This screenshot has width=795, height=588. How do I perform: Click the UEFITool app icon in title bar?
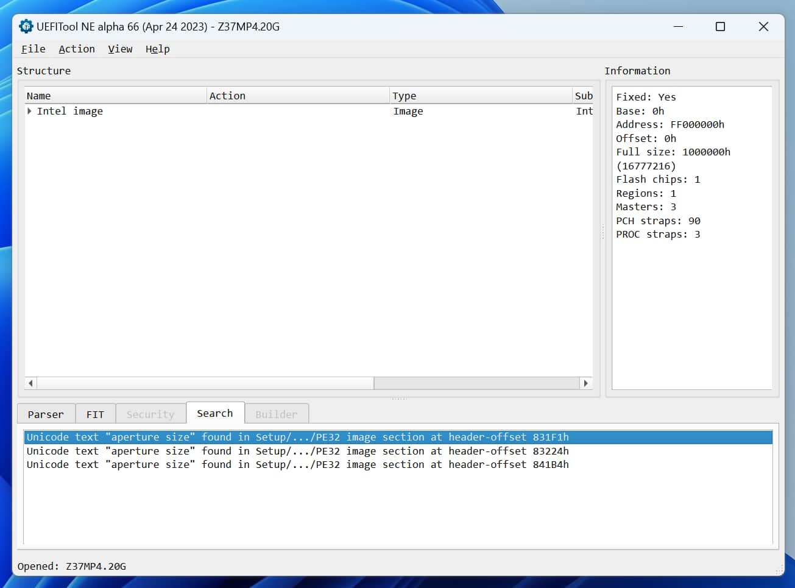(x=26, y=27)
